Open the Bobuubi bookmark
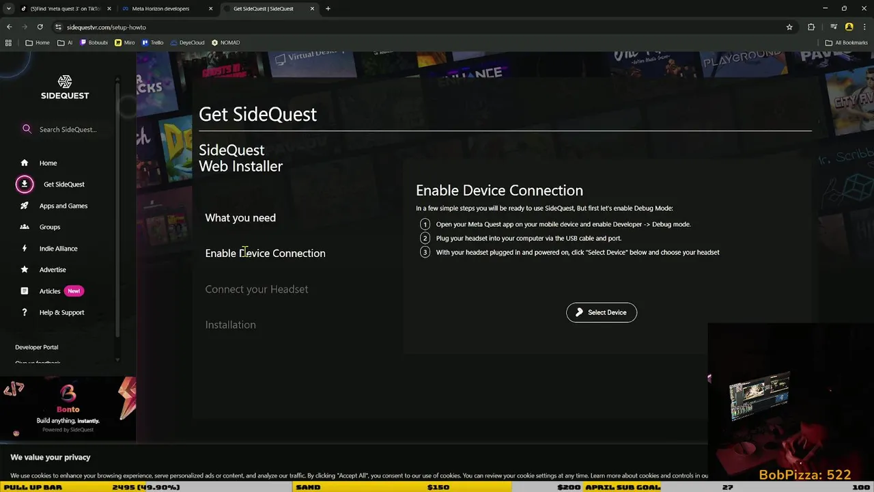The width and height of the screenshot is (874, 492). click(x=94, y=42)
